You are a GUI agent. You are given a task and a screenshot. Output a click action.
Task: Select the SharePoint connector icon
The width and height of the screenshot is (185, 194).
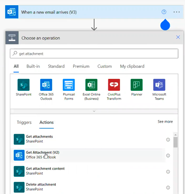[23, 85]
